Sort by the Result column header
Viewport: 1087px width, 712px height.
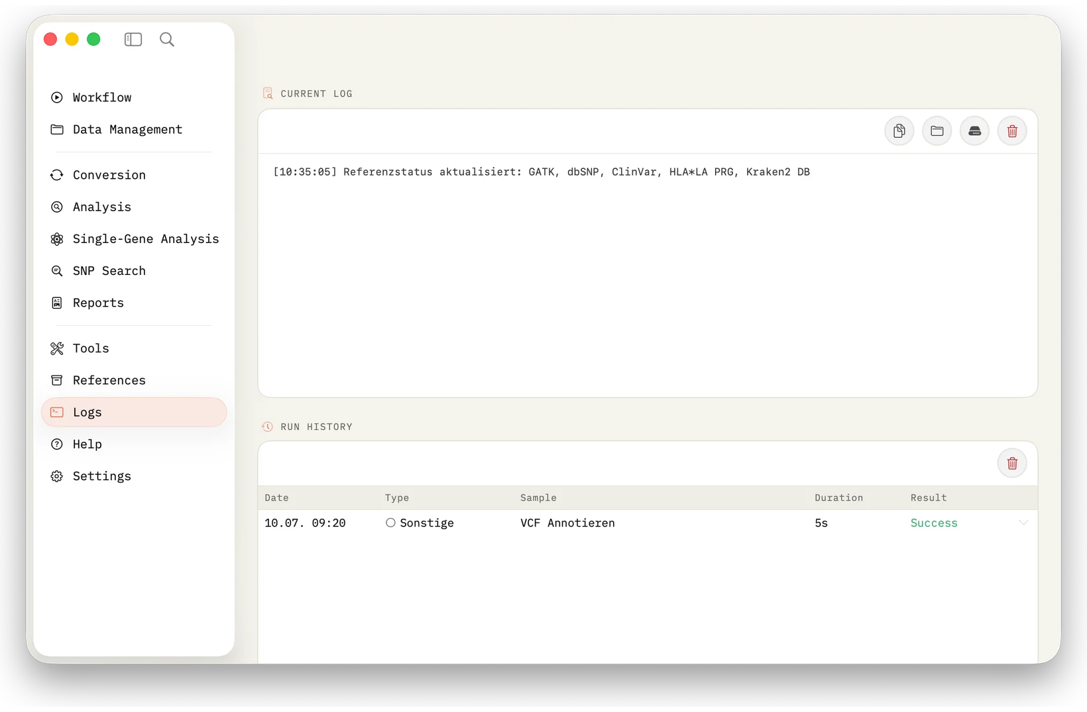tap(929, 497)
